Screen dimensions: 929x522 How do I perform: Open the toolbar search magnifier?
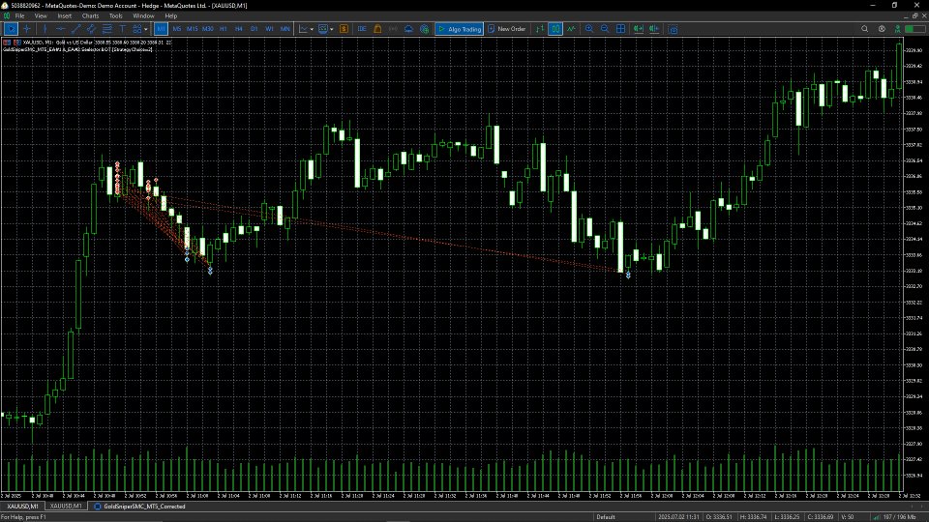point(864,28)
